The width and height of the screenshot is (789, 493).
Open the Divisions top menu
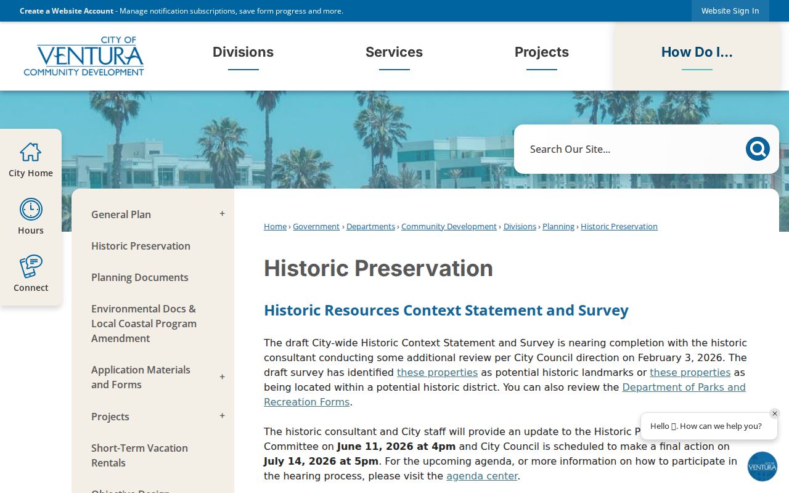pos(243,52)
